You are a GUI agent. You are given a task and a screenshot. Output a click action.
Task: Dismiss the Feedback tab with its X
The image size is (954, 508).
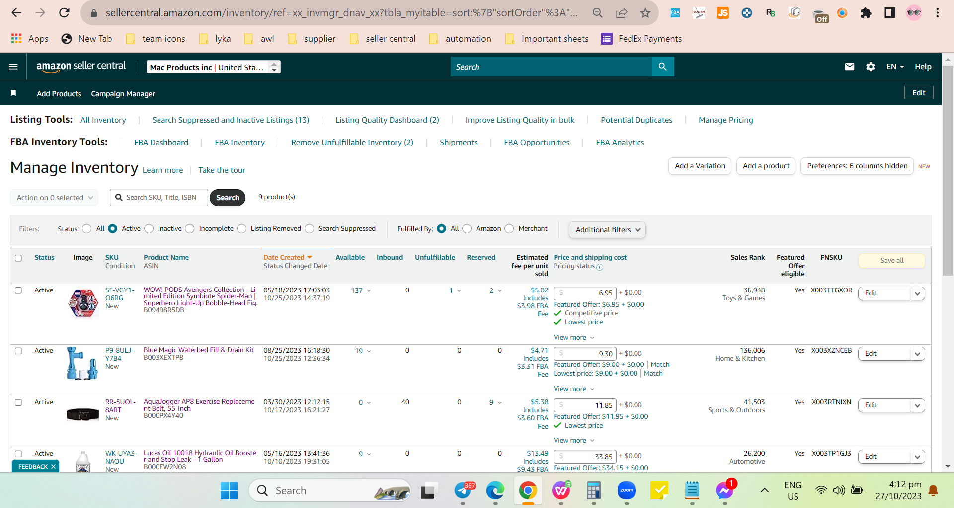[53, 467]
